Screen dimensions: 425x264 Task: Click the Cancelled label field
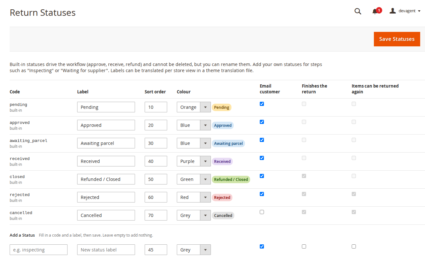click(x=106, y=215)
